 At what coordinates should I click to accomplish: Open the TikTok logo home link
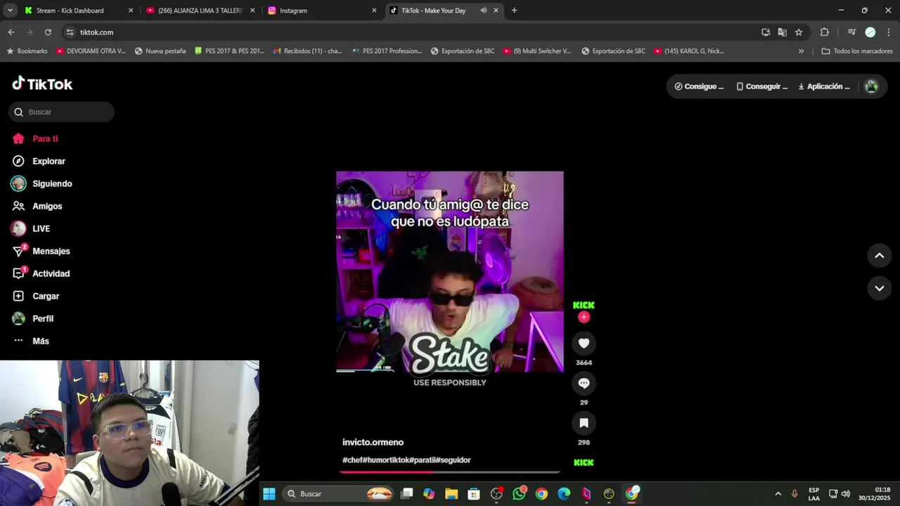click(x=42, y=84)
